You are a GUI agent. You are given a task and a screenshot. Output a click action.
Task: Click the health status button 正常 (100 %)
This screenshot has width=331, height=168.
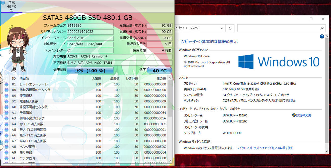point(90,70)
